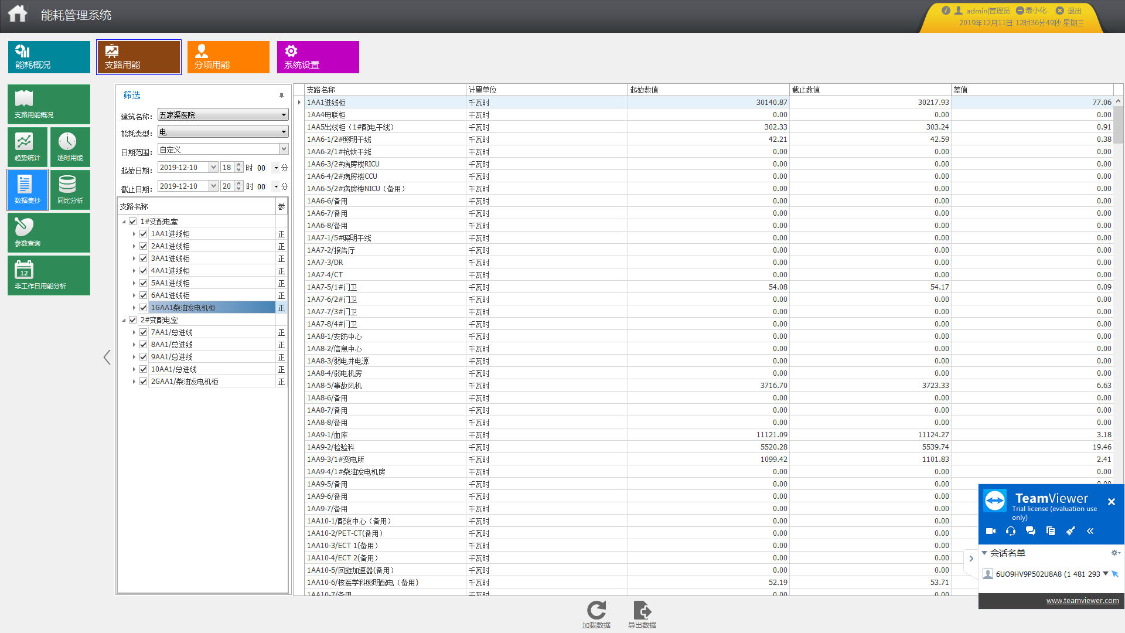Open the 建筑名称 building dropdown
The height and width of the screenshot is (633, 1125).
(x=284, y=115)
